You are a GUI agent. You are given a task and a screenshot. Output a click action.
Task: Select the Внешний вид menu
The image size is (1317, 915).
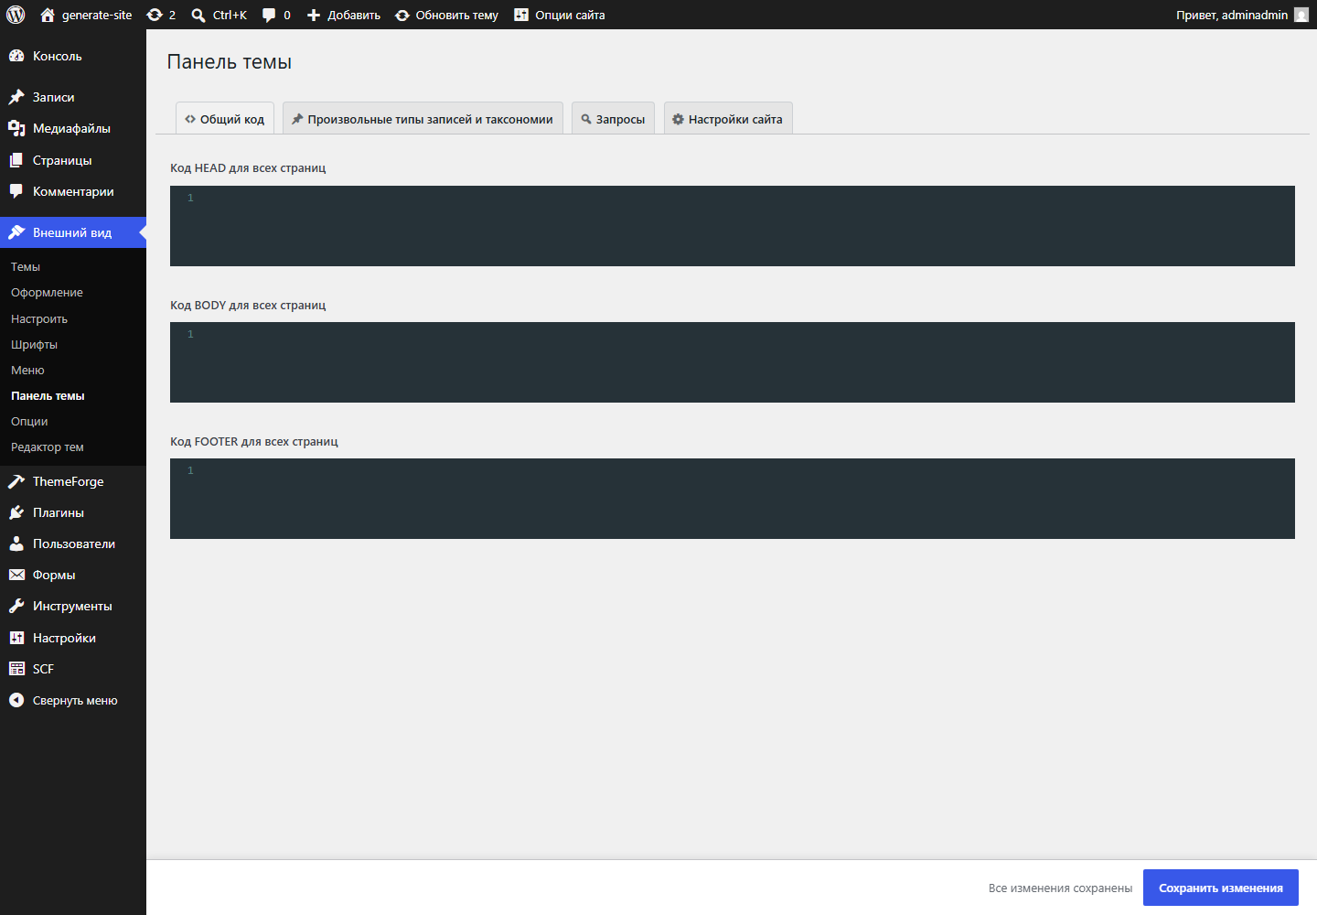[73, 232]
